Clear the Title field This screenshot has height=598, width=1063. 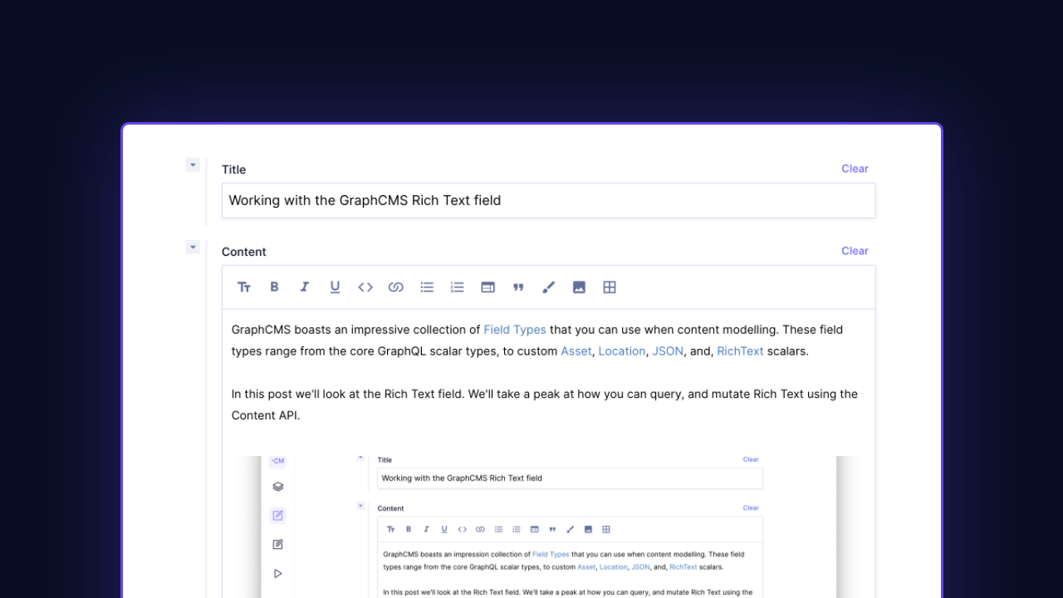tap(855, 169)
